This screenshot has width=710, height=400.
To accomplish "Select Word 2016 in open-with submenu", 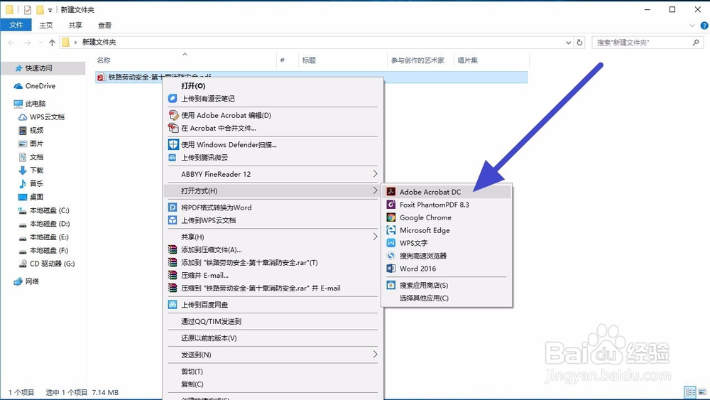I will [447, 268].
